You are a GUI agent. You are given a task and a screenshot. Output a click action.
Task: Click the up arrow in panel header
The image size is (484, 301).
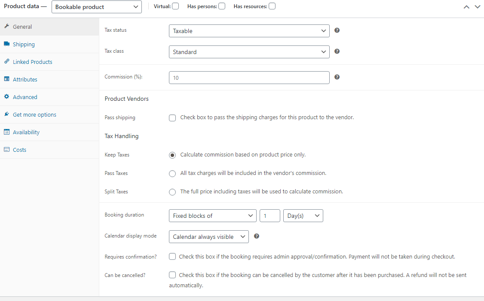pyautogui.click(x=466, y=7)
